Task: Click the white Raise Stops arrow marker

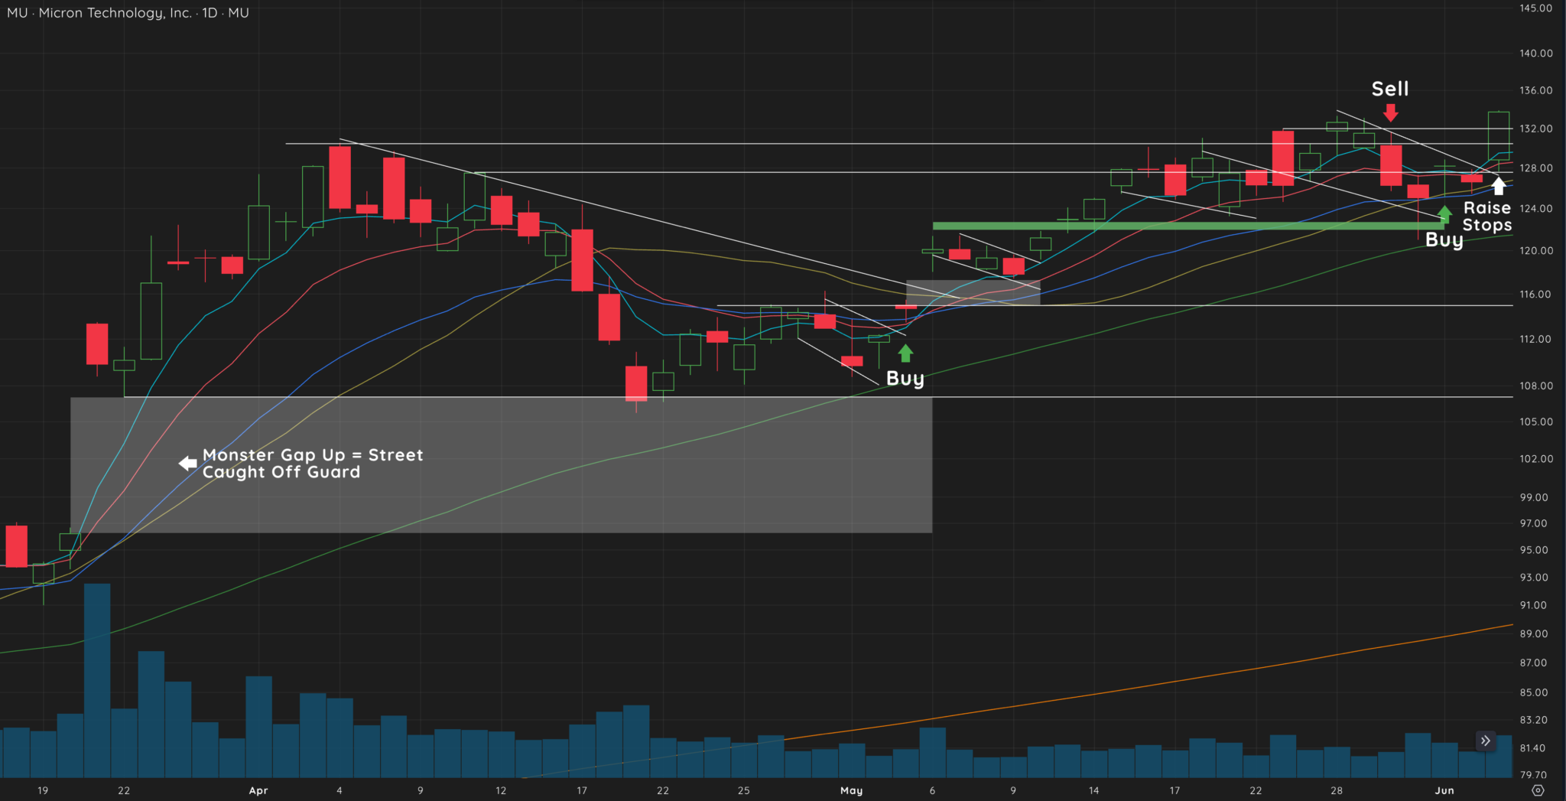Action: pos(1500,186)
